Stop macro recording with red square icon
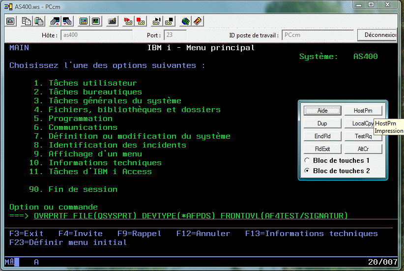This screenshot has height=271, width=404. (141, 21)
